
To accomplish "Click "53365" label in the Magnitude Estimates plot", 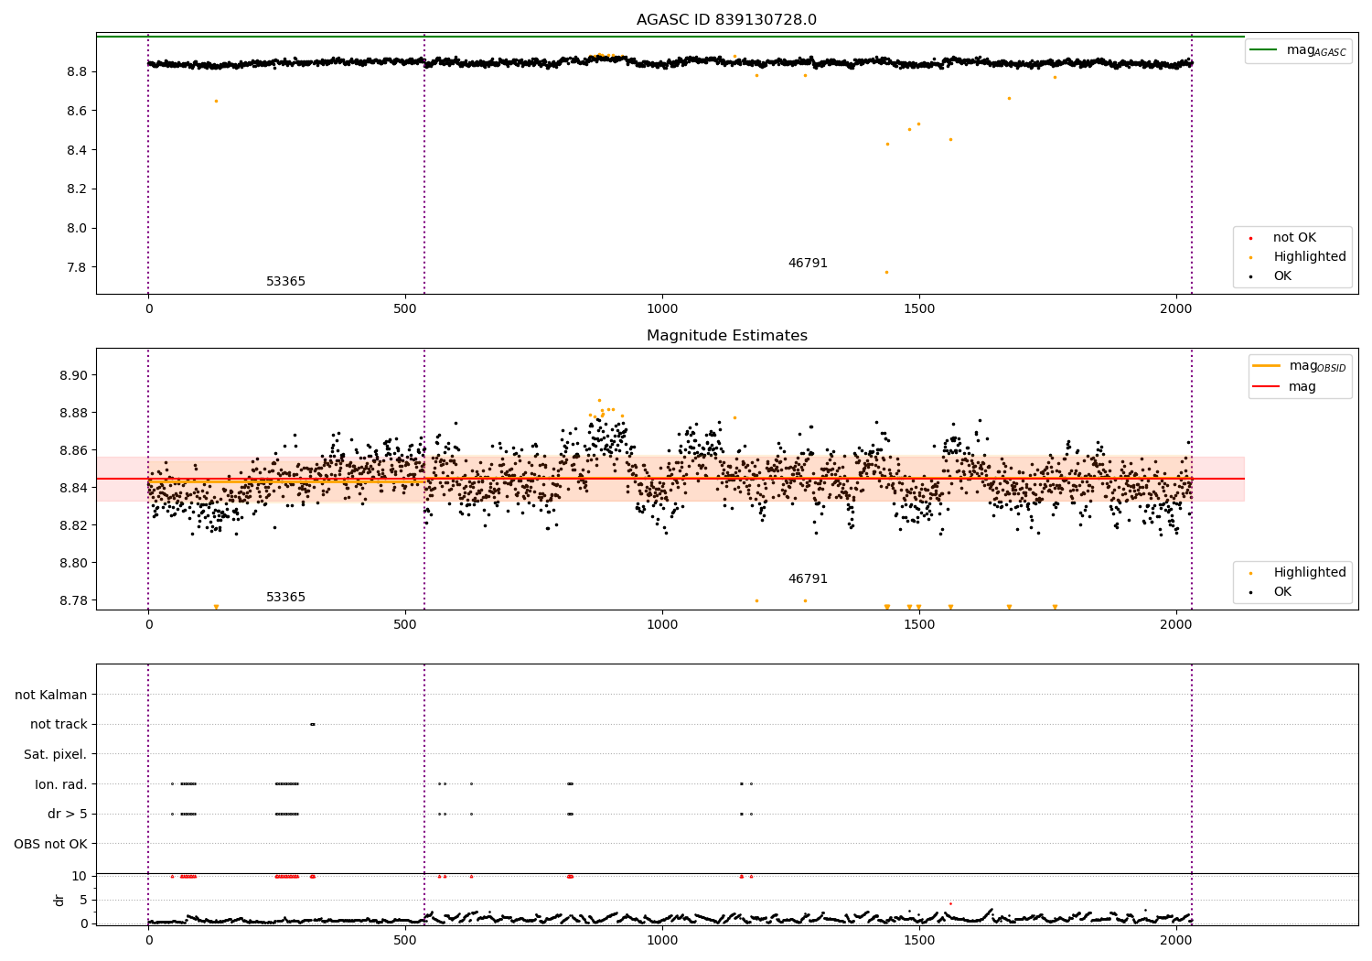I will click(x=285, y=598).
